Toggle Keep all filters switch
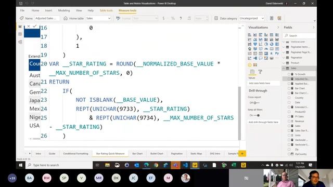This screenshot has width=333, height=187. coord(257,115)
